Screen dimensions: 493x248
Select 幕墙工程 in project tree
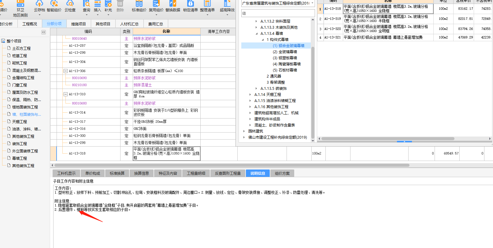click(x=20, y=158)
